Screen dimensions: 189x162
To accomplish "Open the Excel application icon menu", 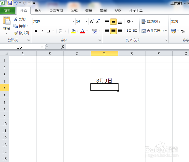I will pyautogui.click(x=2, y=3).
